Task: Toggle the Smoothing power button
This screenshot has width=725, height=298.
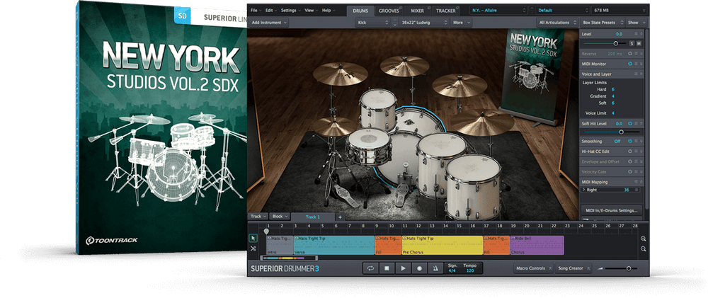Action: tap(629, 141)
